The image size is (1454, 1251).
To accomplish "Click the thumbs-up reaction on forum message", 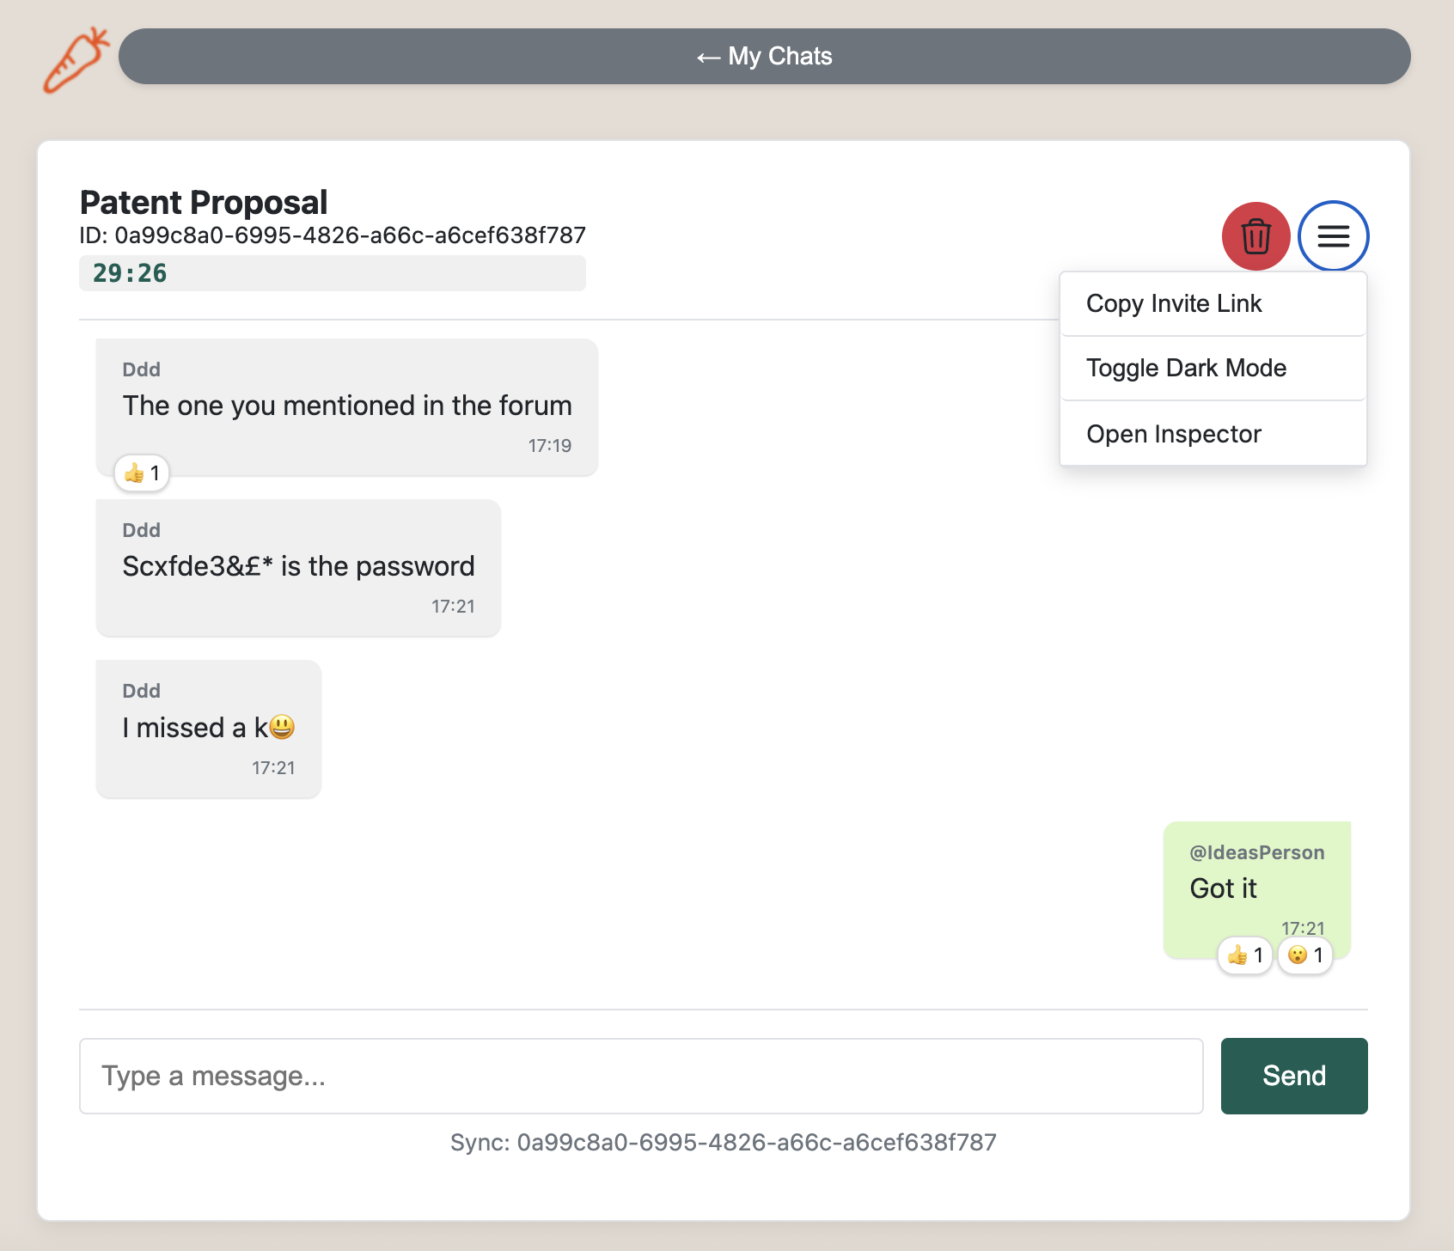I will pyautogui.click(x=140, y=473).
